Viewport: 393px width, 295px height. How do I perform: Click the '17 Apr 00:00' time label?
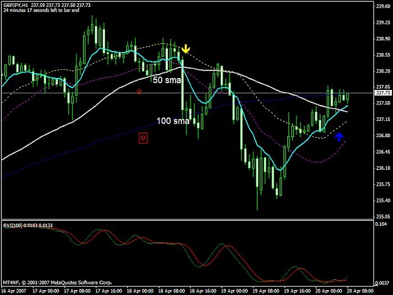(x=46, y=291)
